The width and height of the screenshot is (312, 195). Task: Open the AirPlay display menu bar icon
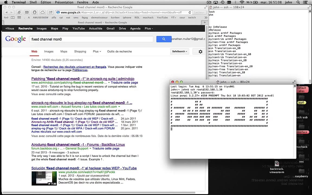pos(216,2)
